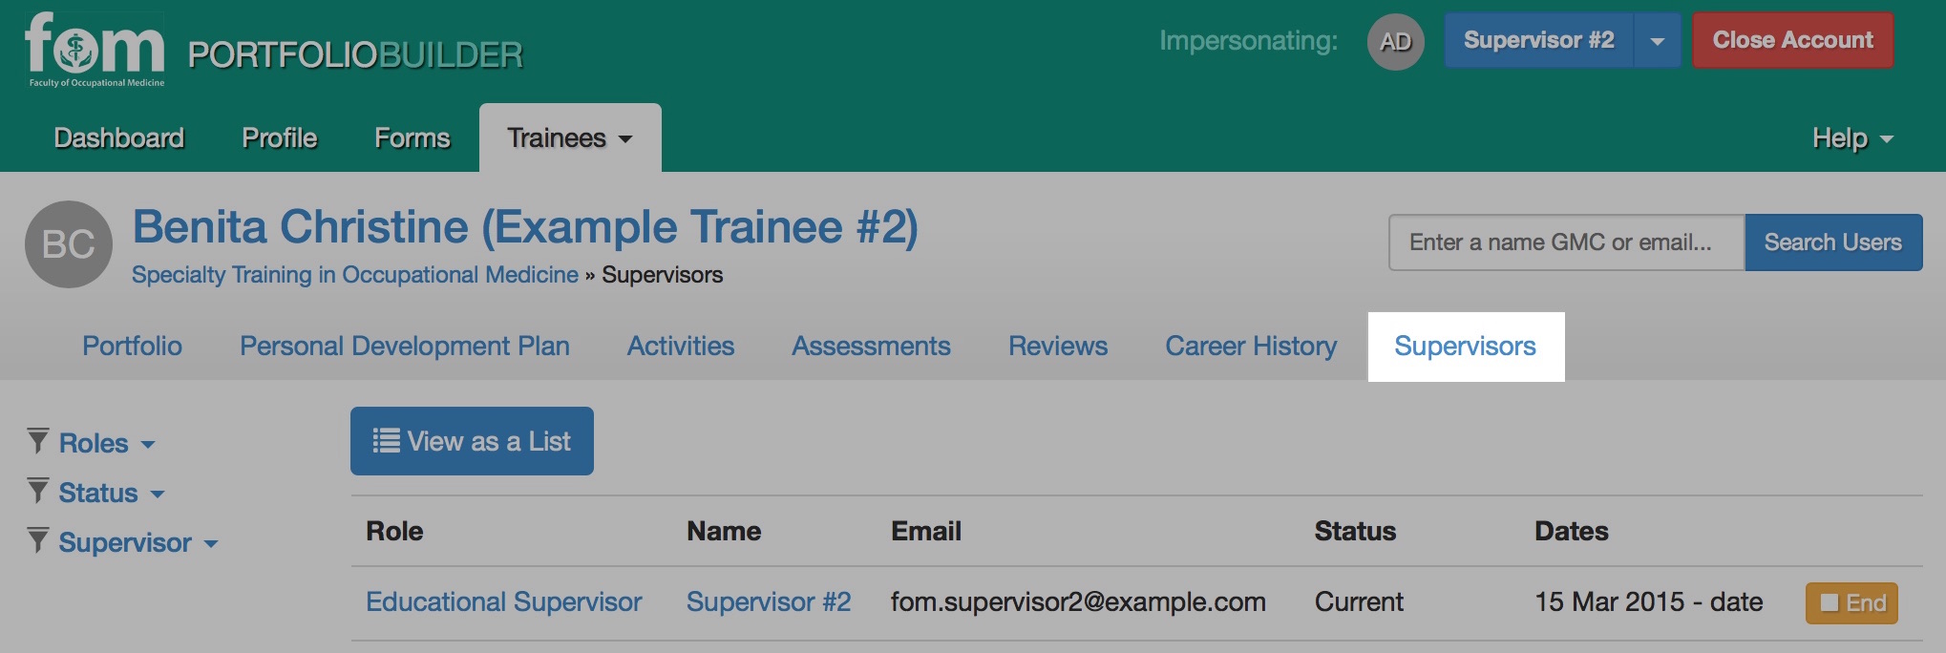Click the Roles filter funnel icon

[x=38, y=441]
